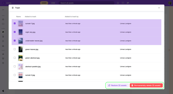Click the logo icon at sidebar bottom
173x94 pixels.
[3, 91]
